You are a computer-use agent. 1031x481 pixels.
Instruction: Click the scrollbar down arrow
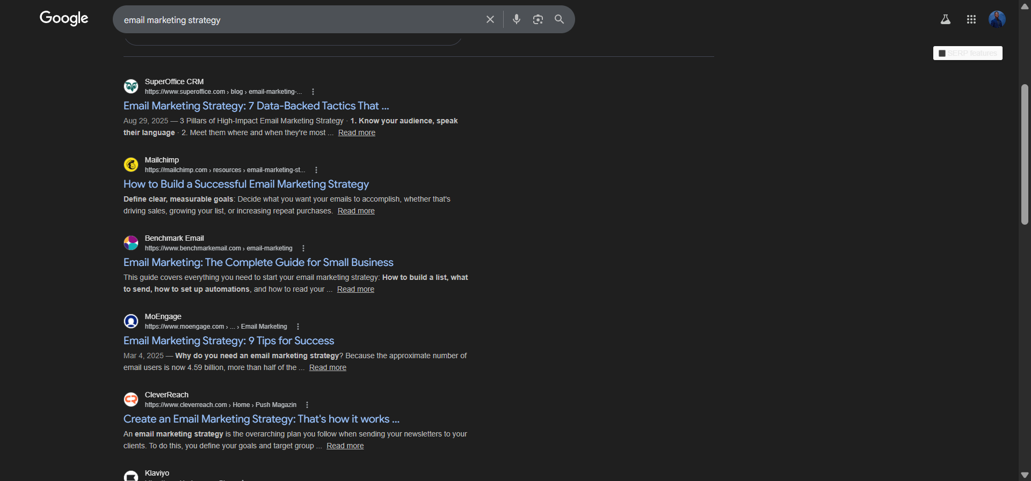pyautogui.click(x=1025, y=475)
